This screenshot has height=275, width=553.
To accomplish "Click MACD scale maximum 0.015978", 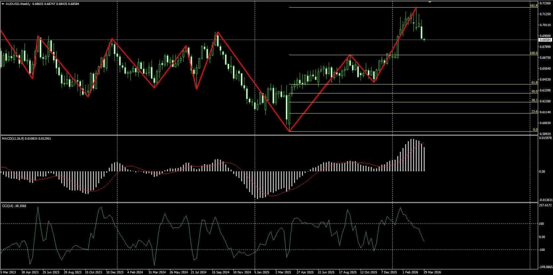I will [545, 138].
